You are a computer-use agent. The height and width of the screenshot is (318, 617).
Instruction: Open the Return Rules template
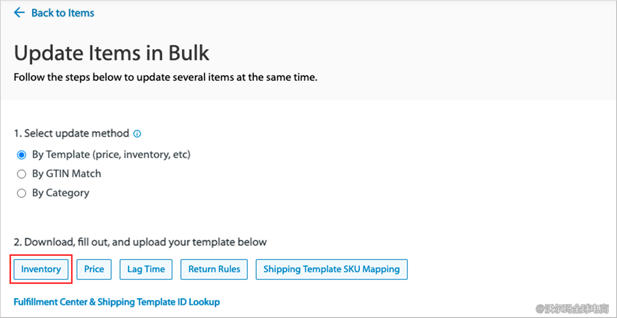click(214, 269)
